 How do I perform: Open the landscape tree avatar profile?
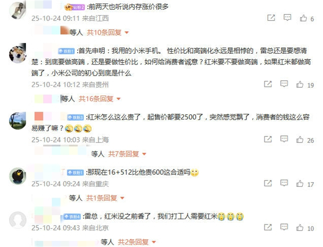pyautogui.click(x=18, y=121)
